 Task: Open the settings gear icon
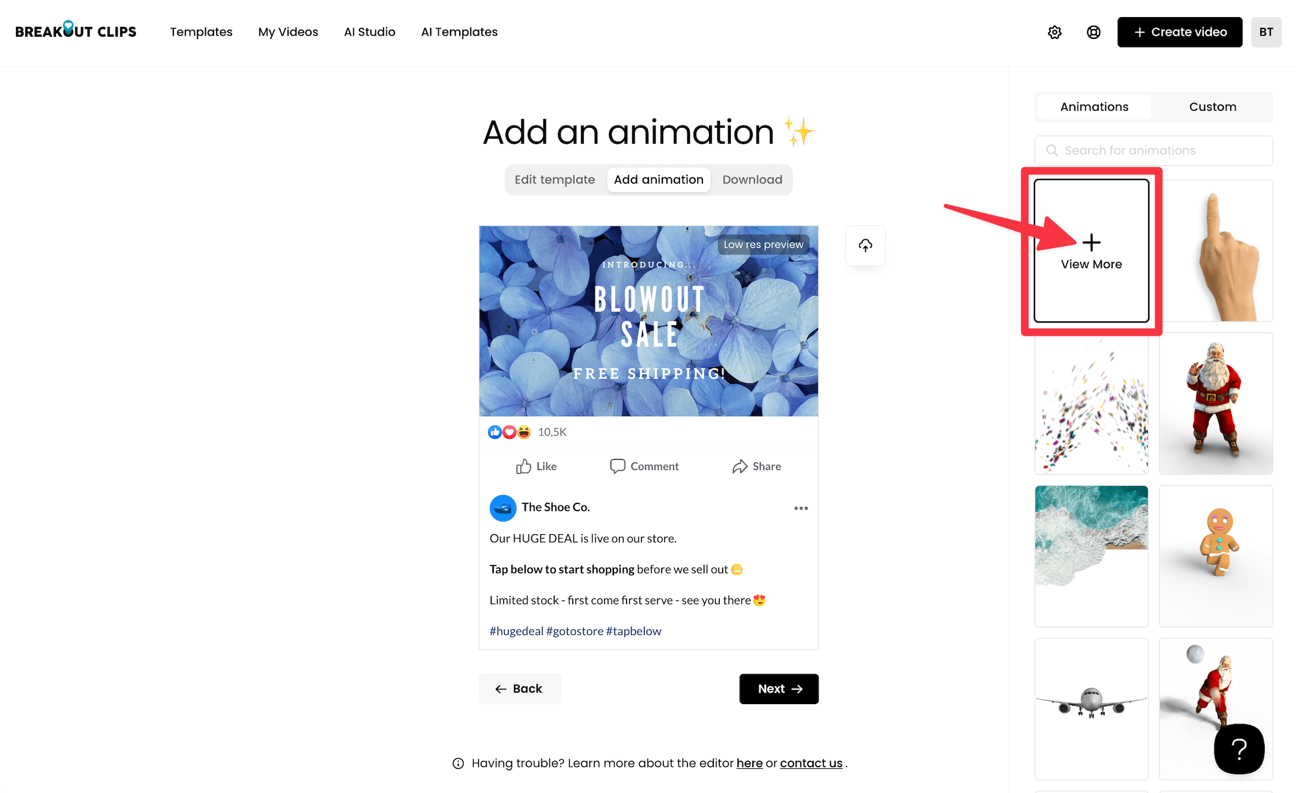[1054, 32]
